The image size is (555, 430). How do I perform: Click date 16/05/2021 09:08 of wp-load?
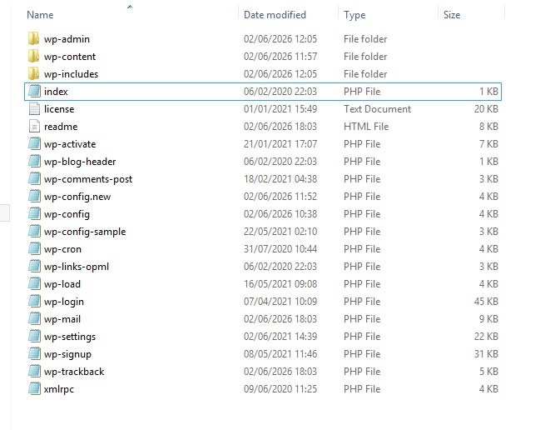280,284
